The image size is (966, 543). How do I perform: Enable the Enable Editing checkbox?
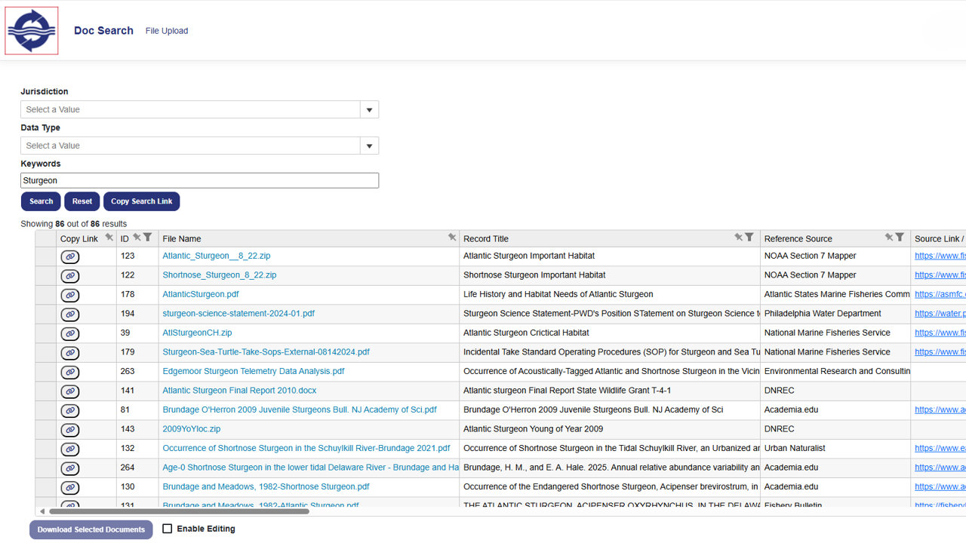pos(168,529)
